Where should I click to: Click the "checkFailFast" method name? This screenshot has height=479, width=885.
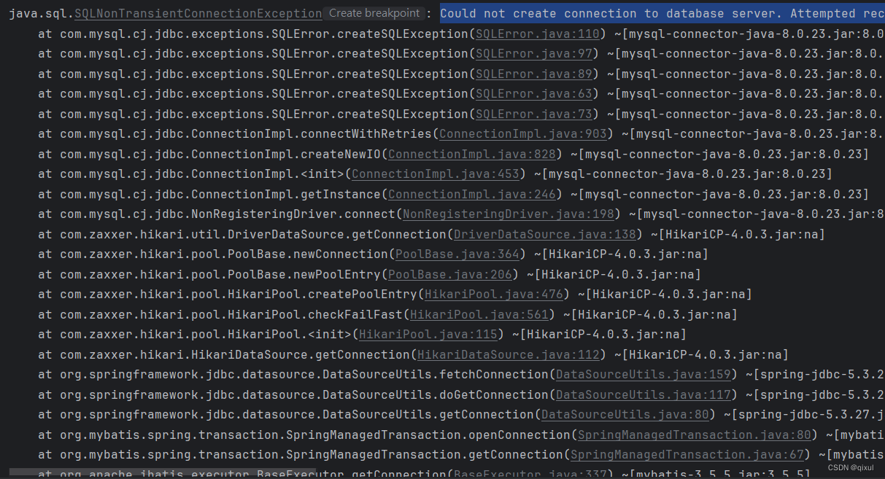[x=355, y=314]
